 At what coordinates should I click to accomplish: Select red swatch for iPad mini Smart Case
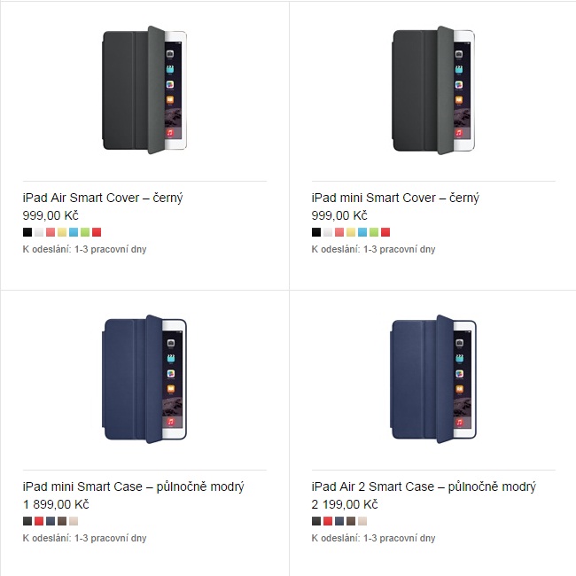tap(39, 521)
